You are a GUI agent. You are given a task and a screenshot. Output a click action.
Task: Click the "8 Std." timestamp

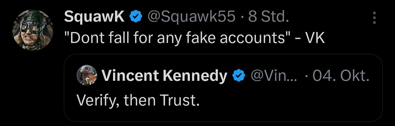tap(268, 18)
